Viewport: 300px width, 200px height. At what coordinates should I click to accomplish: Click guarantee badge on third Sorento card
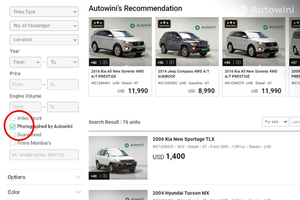tap(231, 24)
